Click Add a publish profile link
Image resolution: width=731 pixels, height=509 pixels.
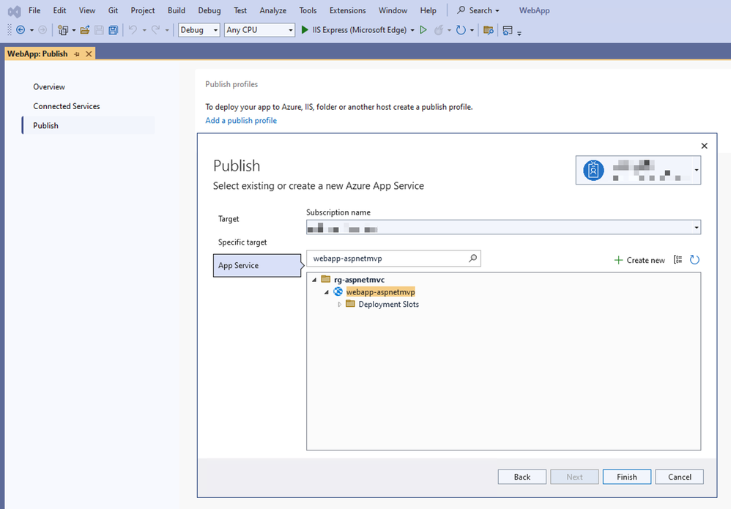coord(241,120)
